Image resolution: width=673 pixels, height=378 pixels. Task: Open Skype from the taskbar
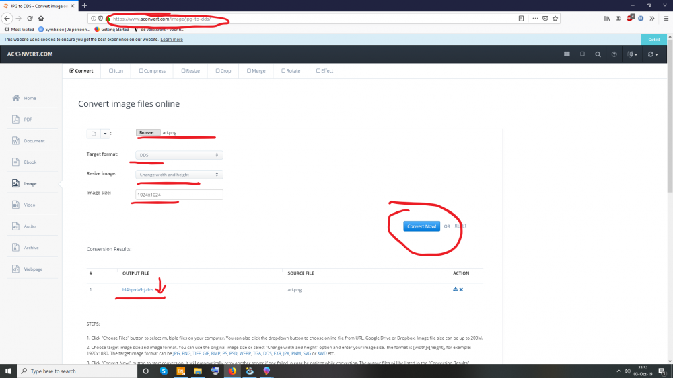164,371
